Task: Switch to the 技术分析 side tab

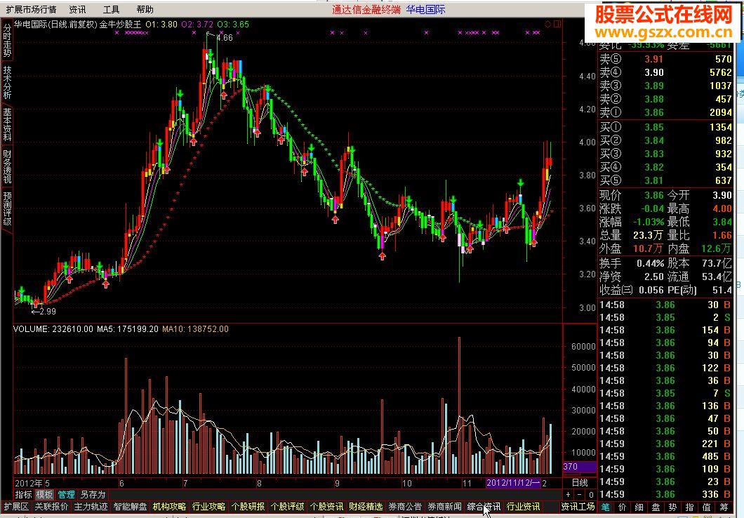Action: (x=7, y=82)
